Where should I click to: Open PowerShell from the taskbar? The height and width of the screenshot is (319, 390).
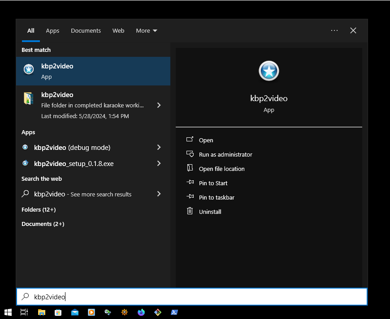coord(174,312)
